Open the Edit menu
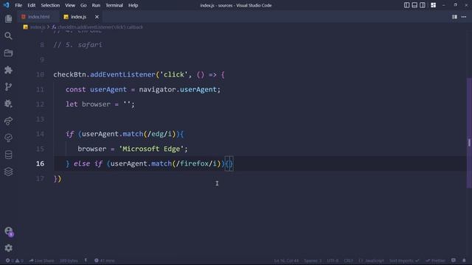The image size is (472, 265). point(31,5)
